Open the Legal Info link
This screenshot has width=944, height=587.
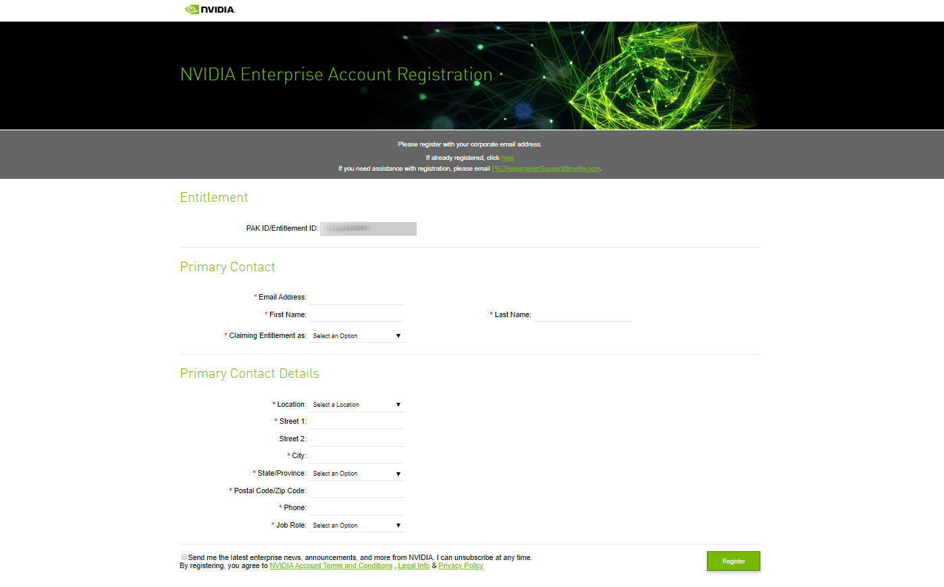pos(413,566)
